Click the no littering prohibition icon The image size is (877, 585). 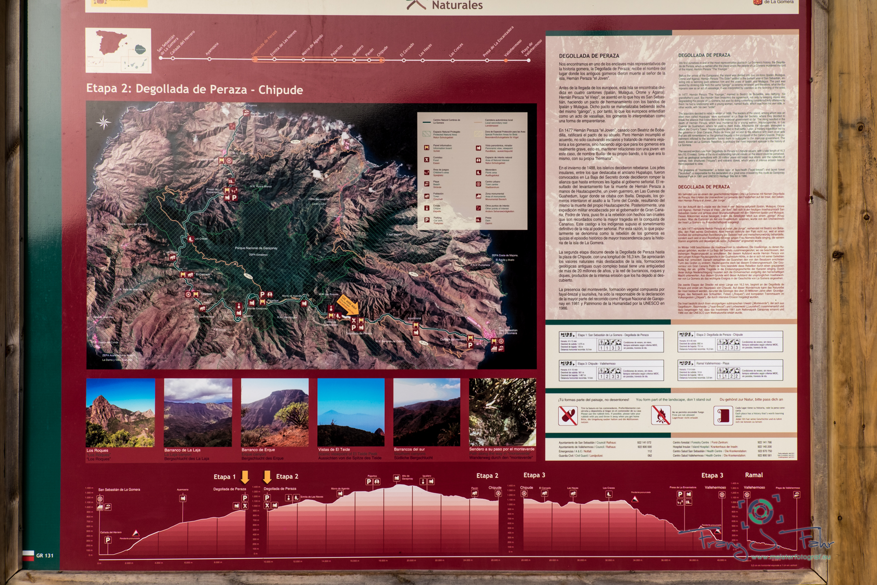[x=568, y=416]
